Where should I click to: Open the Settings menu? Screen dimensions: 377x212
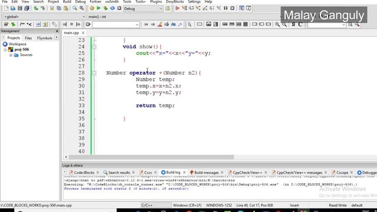pos(194,2)
